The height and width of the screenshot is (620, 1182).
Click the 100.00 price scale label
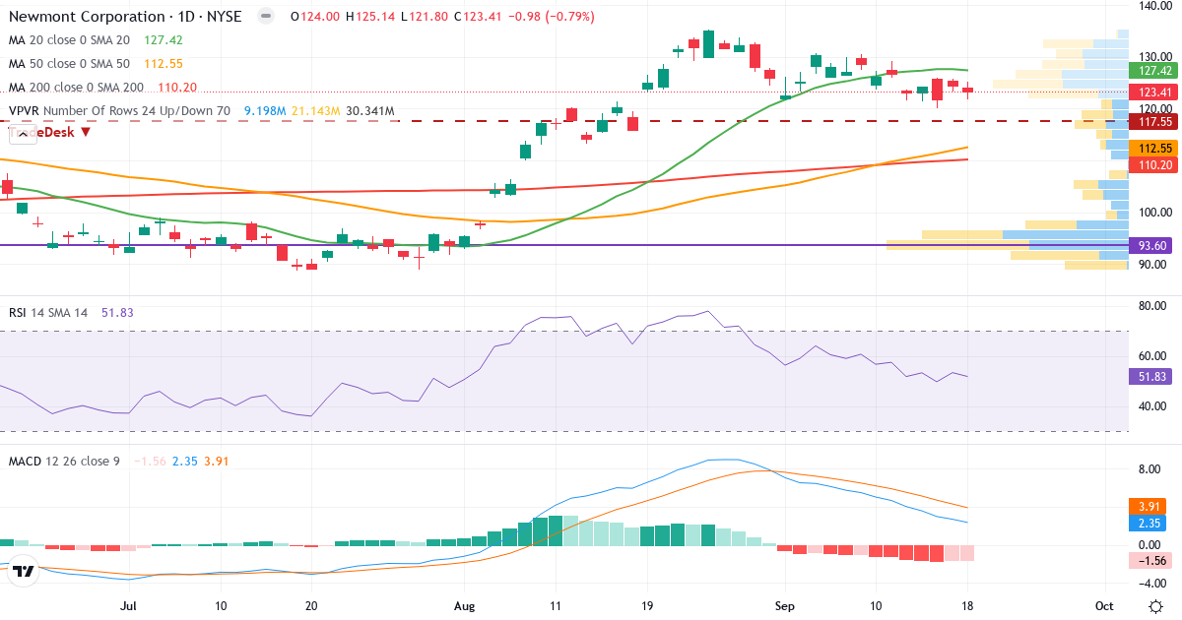(1153, 212)
